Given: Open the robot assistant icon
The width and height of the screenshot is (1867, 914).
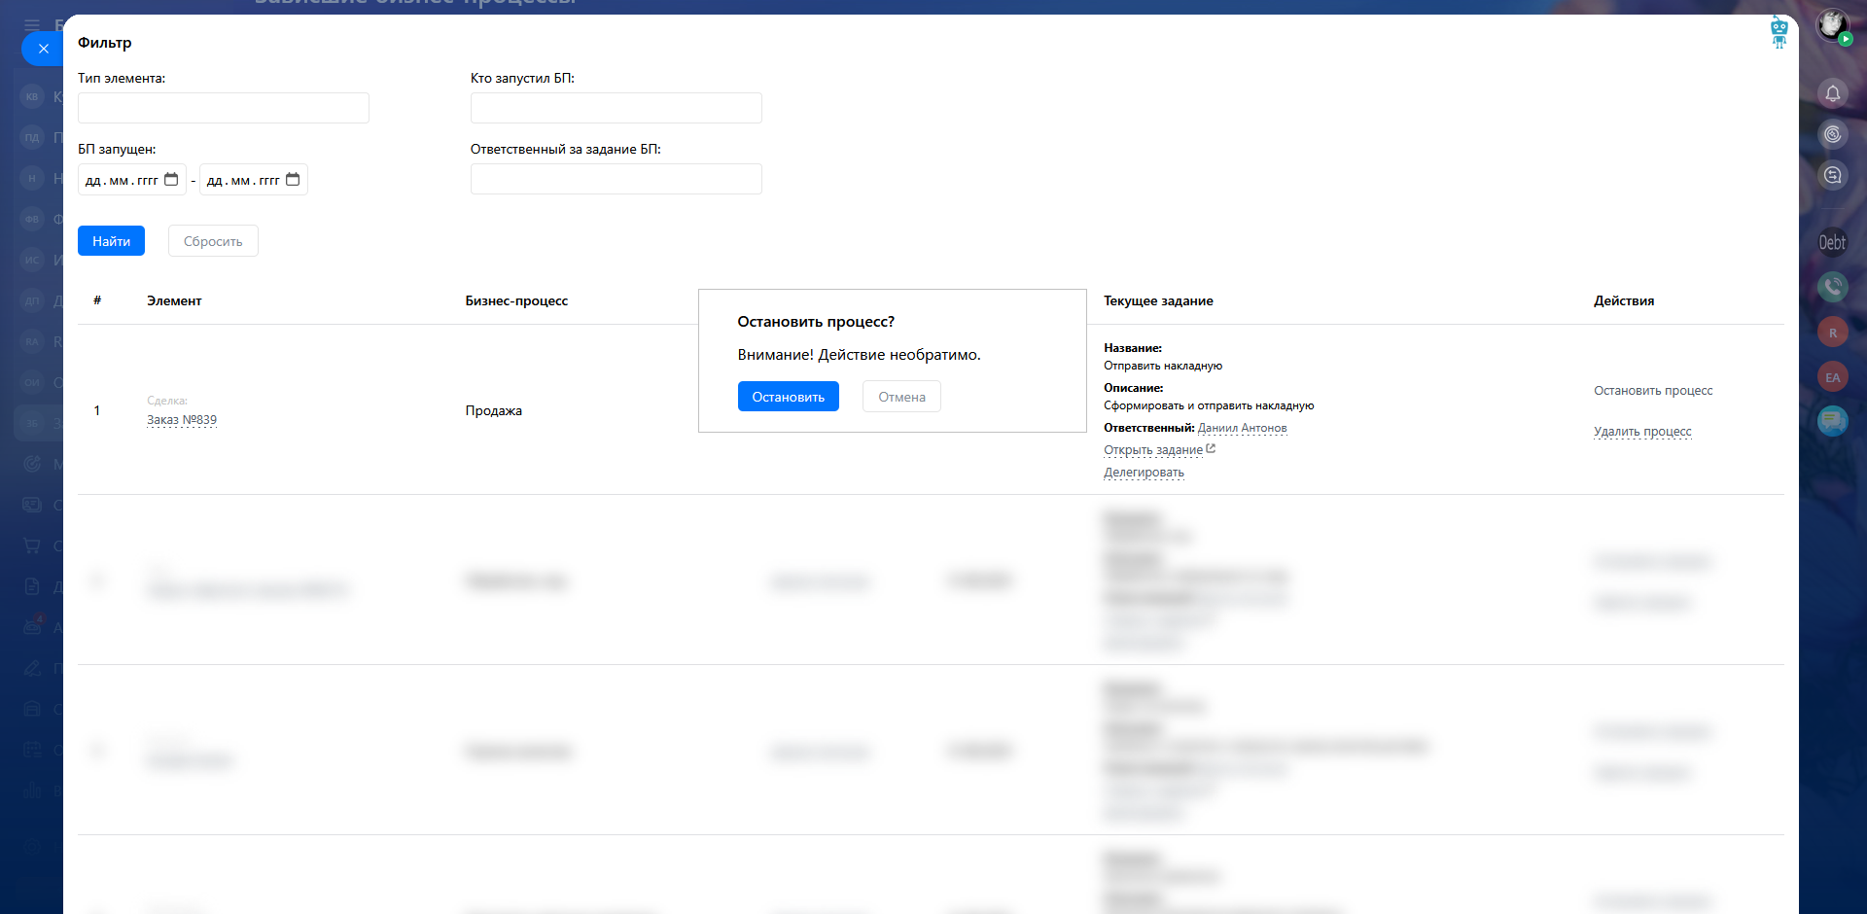Looking at the screenshot, I should tap(1779, 32).
